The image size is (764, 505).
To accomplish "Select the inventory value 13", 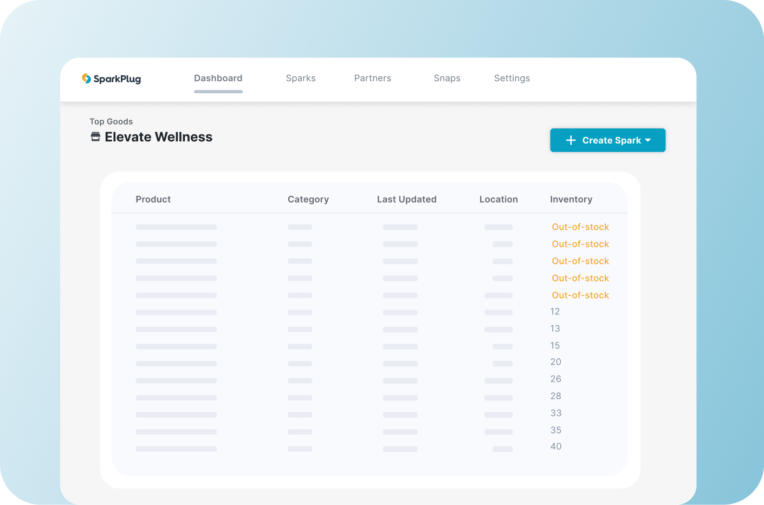I will click(555, 328).
